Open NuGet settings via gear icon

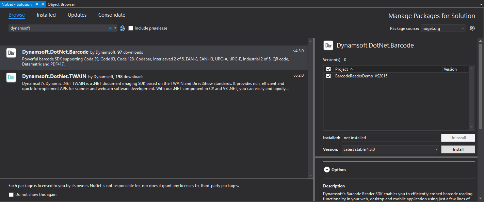click(472, 28)
